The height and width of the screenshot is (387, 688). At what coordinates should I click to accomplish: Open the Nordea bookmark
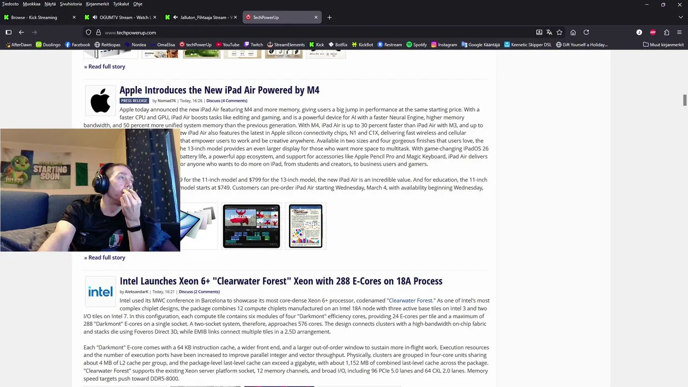[135, 45]
